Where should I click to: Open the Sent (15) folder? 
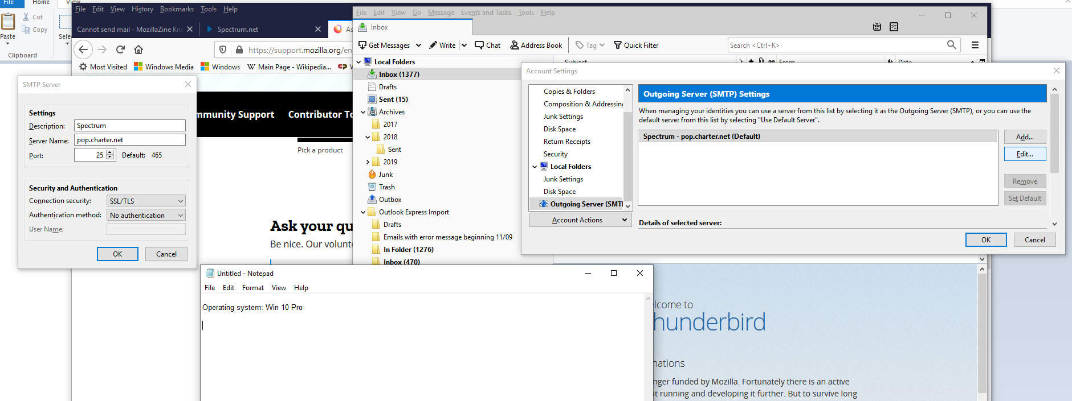pyautogui.click(x=393, y=100)
